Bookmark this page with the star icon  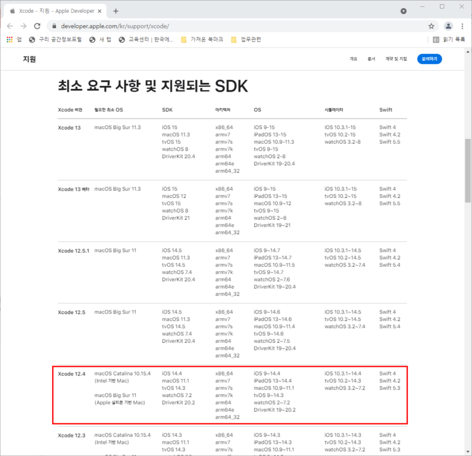[431, 26]
